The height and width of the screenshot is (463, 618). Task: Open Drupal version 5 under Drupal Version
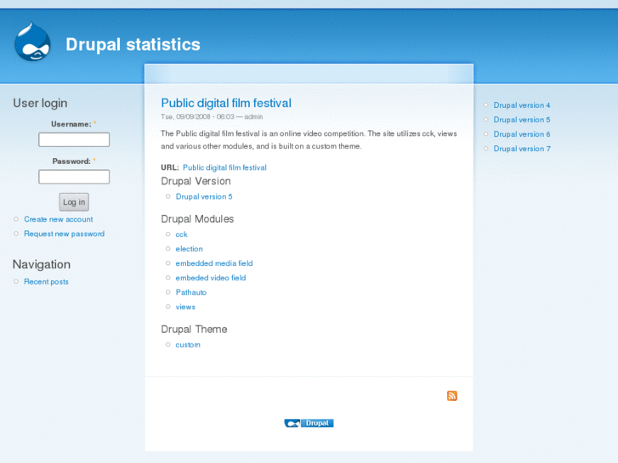(204, 196)
